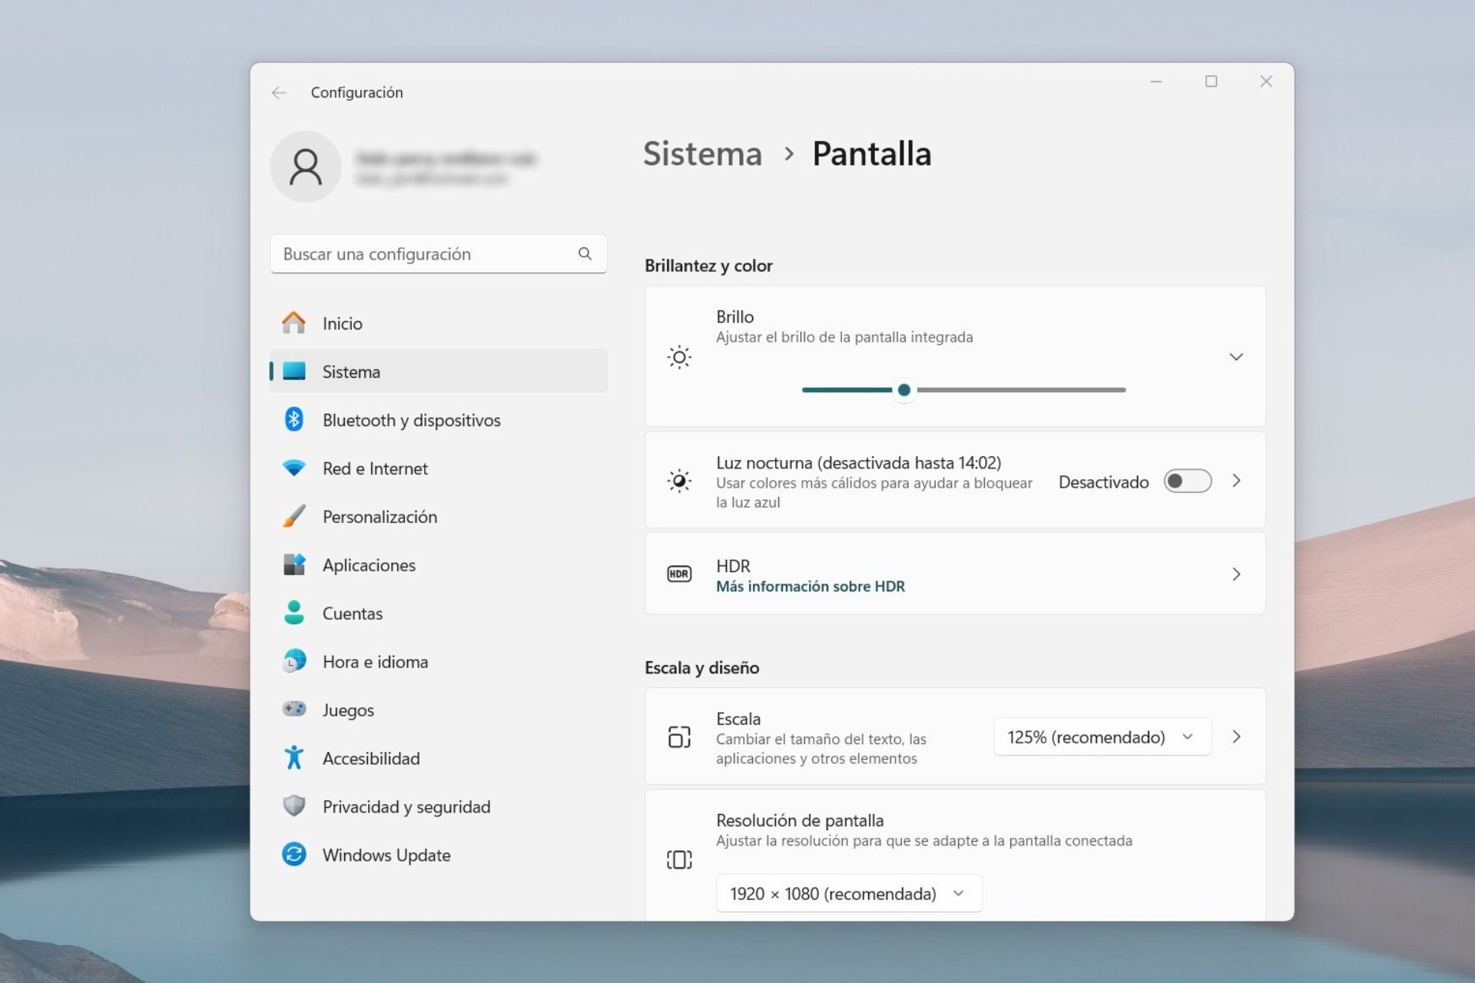
Task: Open custom scale settings chevron
Action: click(x=1236, y=736)
